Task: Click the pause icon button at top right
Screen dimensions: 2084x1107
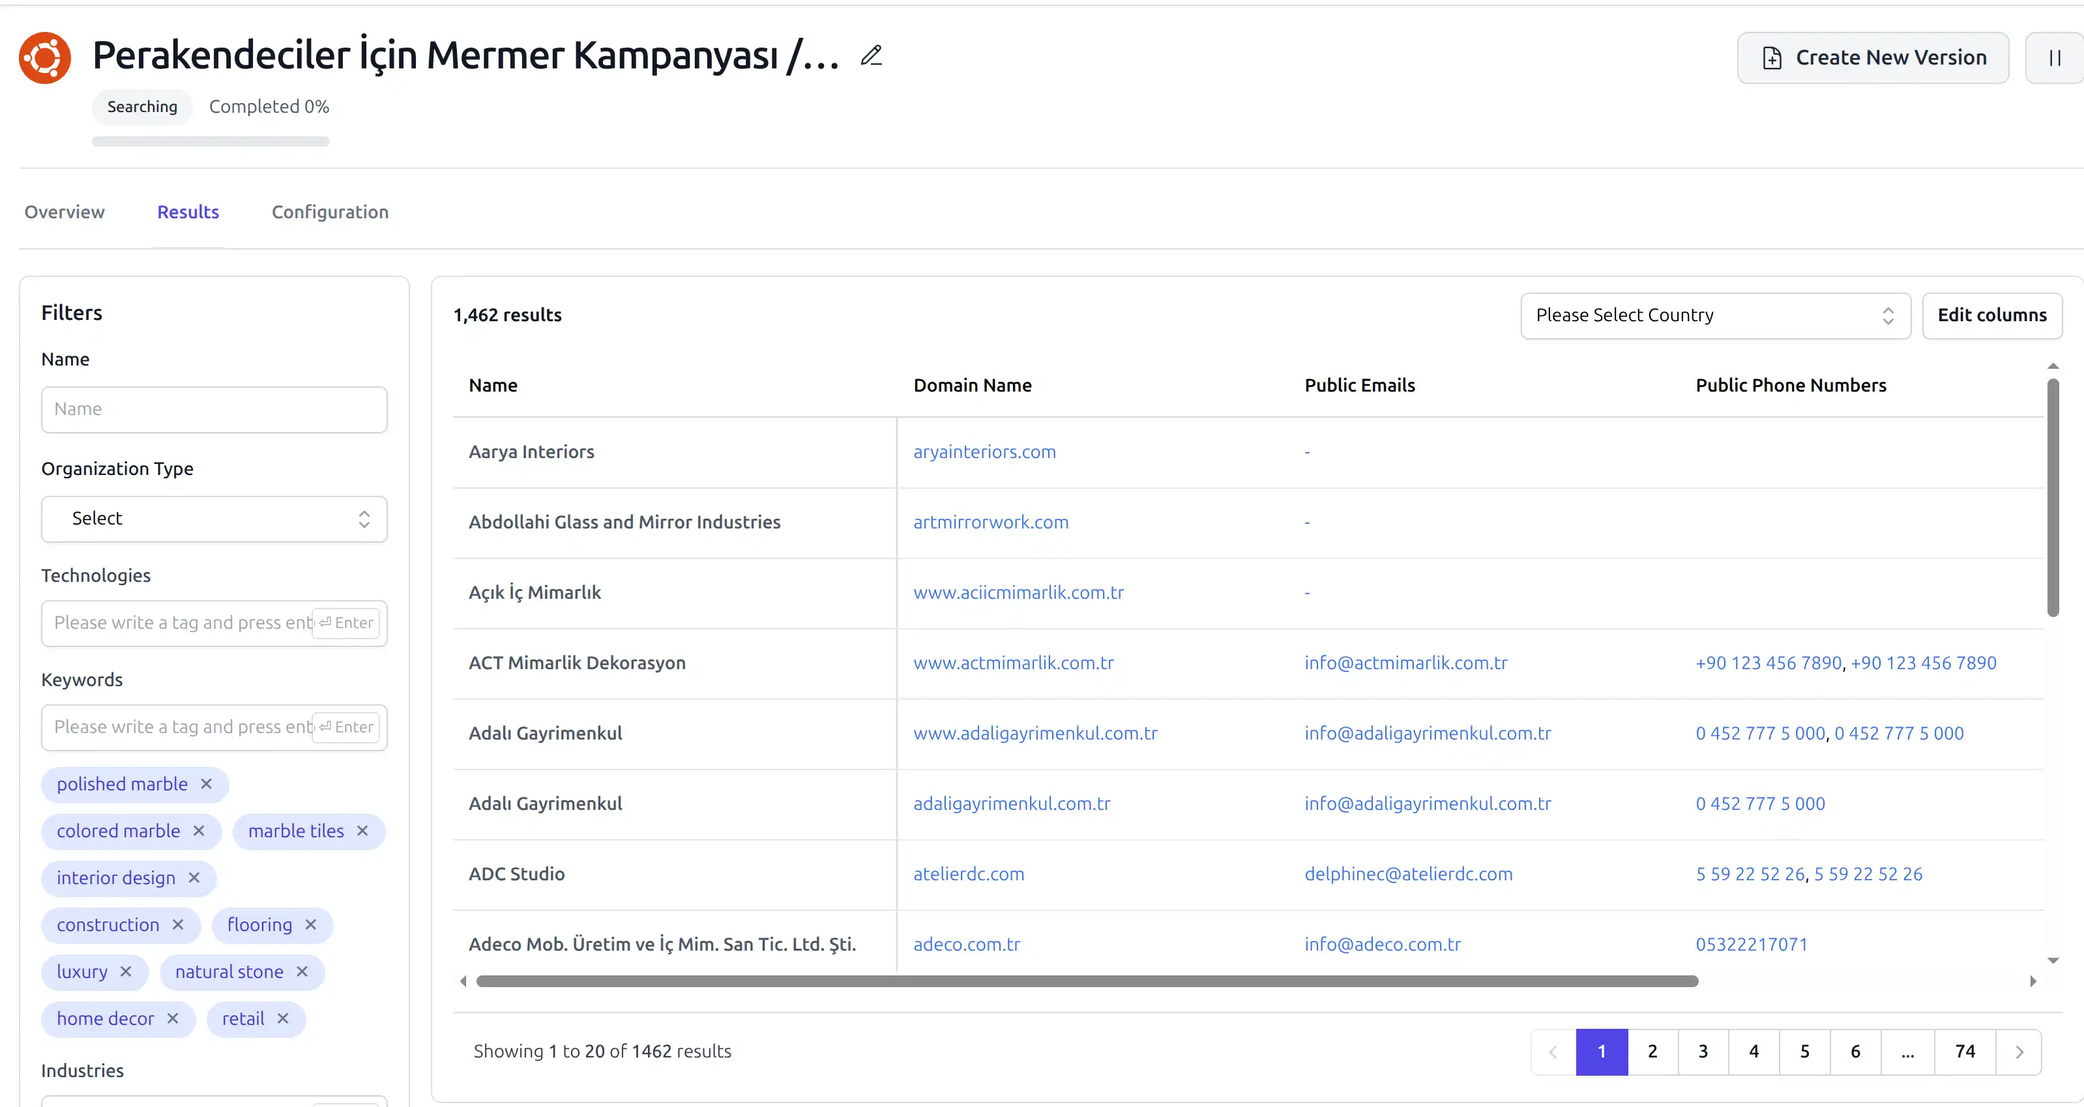Action: point(2054,58)
